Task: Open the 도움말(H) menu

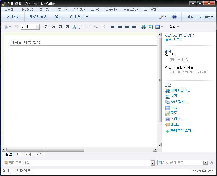Action: click(151, 9)
